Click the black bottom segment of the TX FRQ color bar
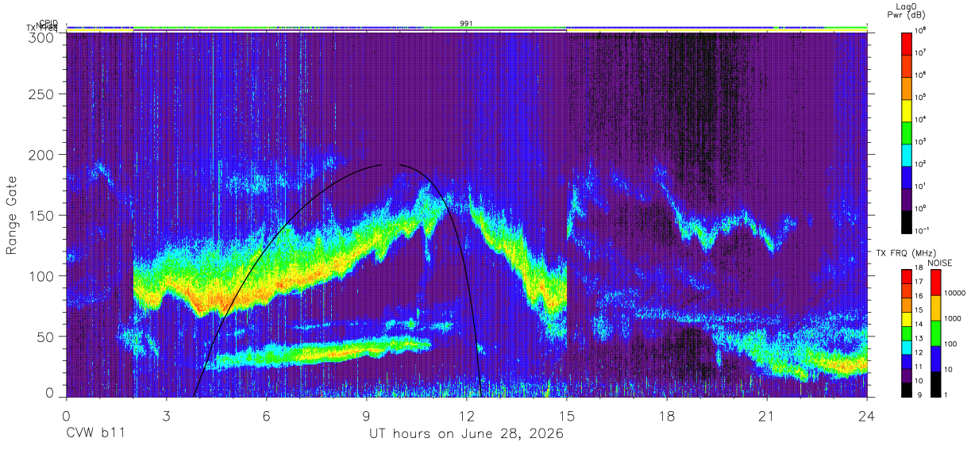The image size is (975, 450). [908, 388]
